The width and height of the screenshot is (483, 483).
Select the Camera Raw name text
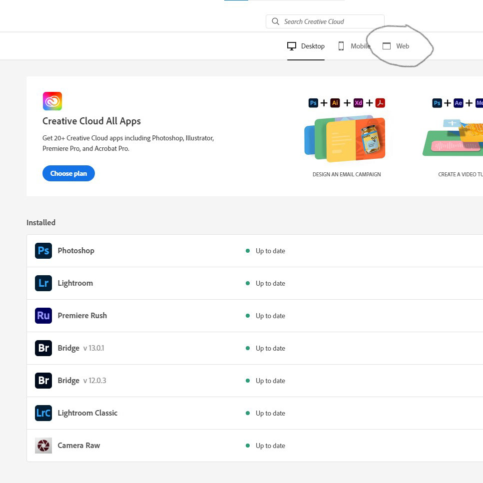click(79, 446)
